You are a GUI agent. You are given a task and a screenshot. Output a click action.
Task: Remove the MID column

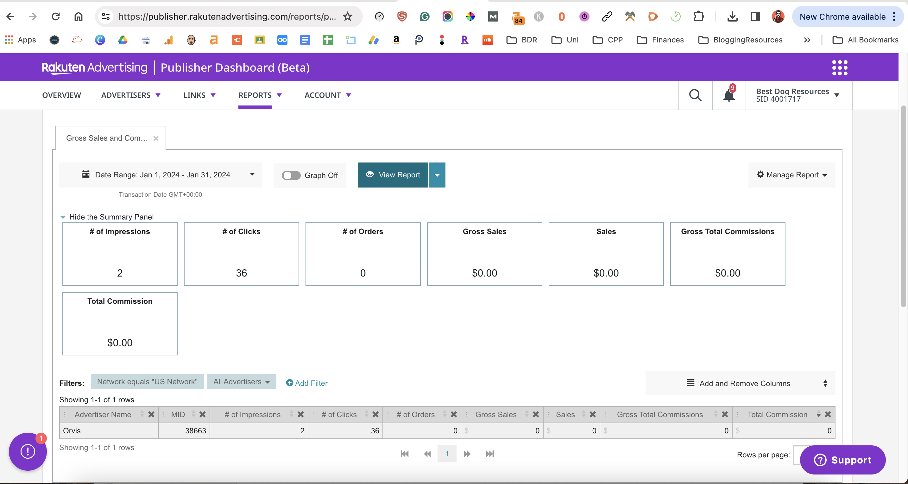(x=202, y=414)
